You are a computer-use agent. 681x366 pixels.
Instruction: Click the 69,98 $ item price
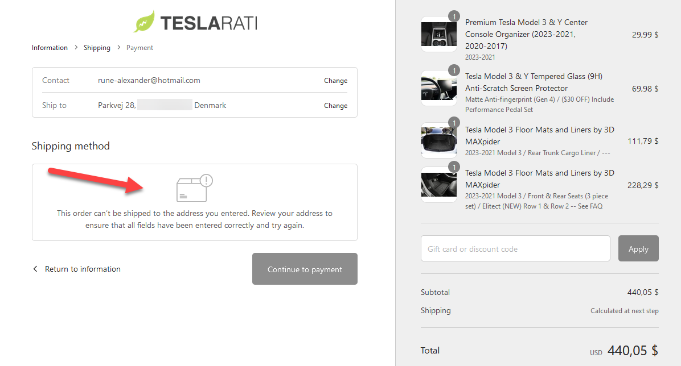(645, 89)
